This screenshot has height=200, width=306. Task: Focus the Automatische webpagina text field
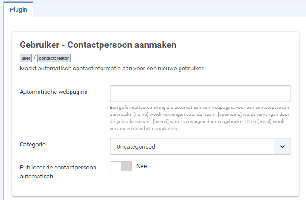pyautogui.click(x=201, y=94)
